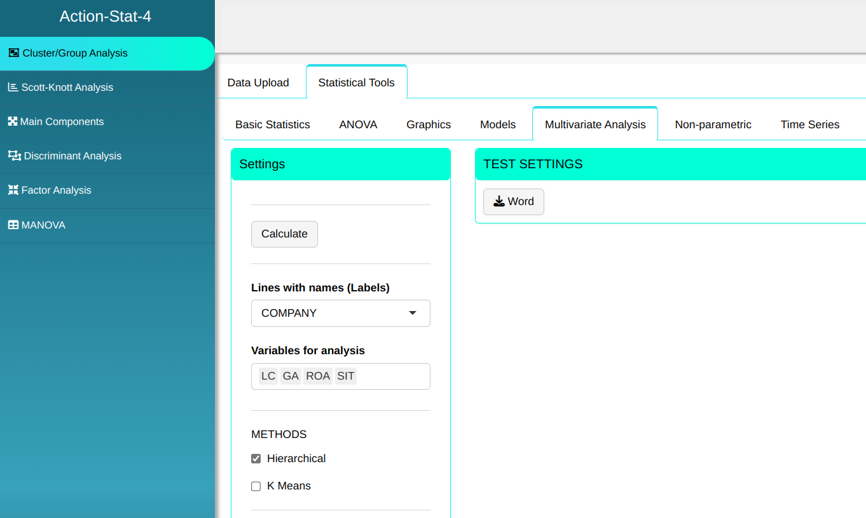Click the MANOVA table icon
The width and height of the screenshot is (866, 518).
13,225
